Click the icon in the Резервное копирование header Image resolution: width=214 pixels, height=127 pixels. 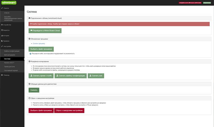pyautogui.click(x=29, y=61)
